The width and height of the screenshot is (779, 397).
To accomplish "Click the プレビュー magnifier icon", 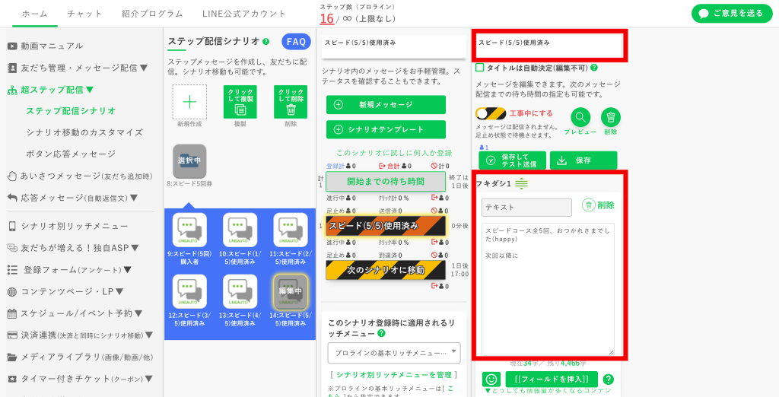I will tap(580, 118).
